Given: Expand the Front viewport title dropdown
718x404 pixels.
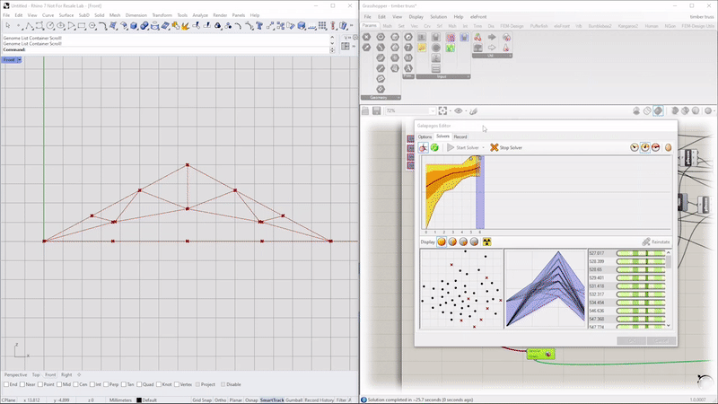Looking at the screenshot, I should (x=20, y=60).
